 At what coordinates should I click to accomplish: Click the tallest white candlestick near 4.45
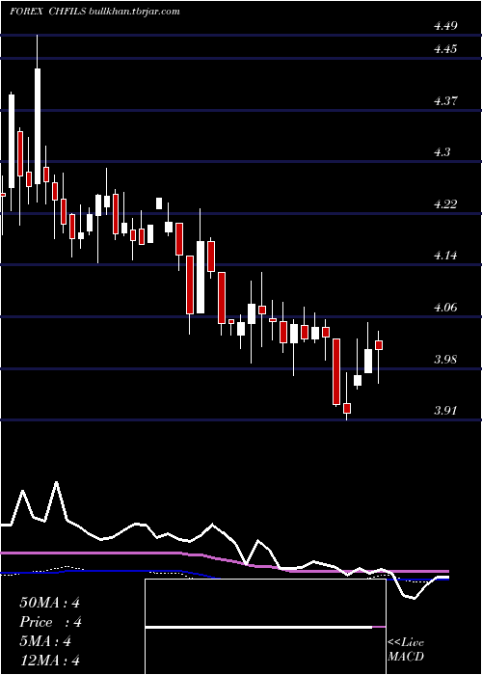tap(38, 126)
